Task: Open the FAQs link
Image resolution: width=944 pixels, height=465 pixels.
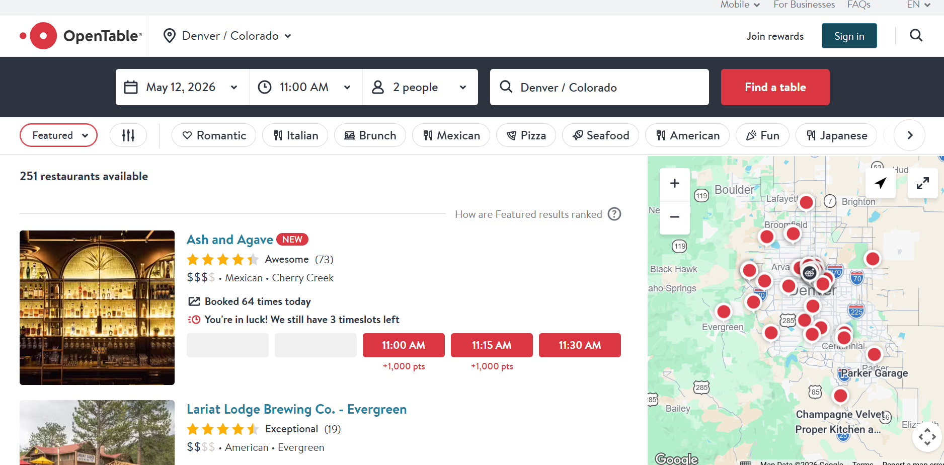Action: pyautogui.click(x=858, y=5)
